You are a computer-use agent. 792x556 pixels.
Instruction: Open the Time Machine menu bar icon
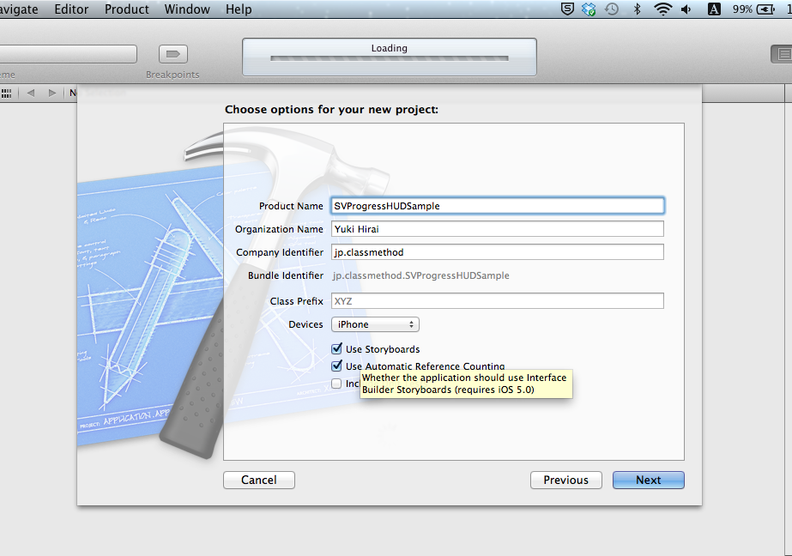612,9
